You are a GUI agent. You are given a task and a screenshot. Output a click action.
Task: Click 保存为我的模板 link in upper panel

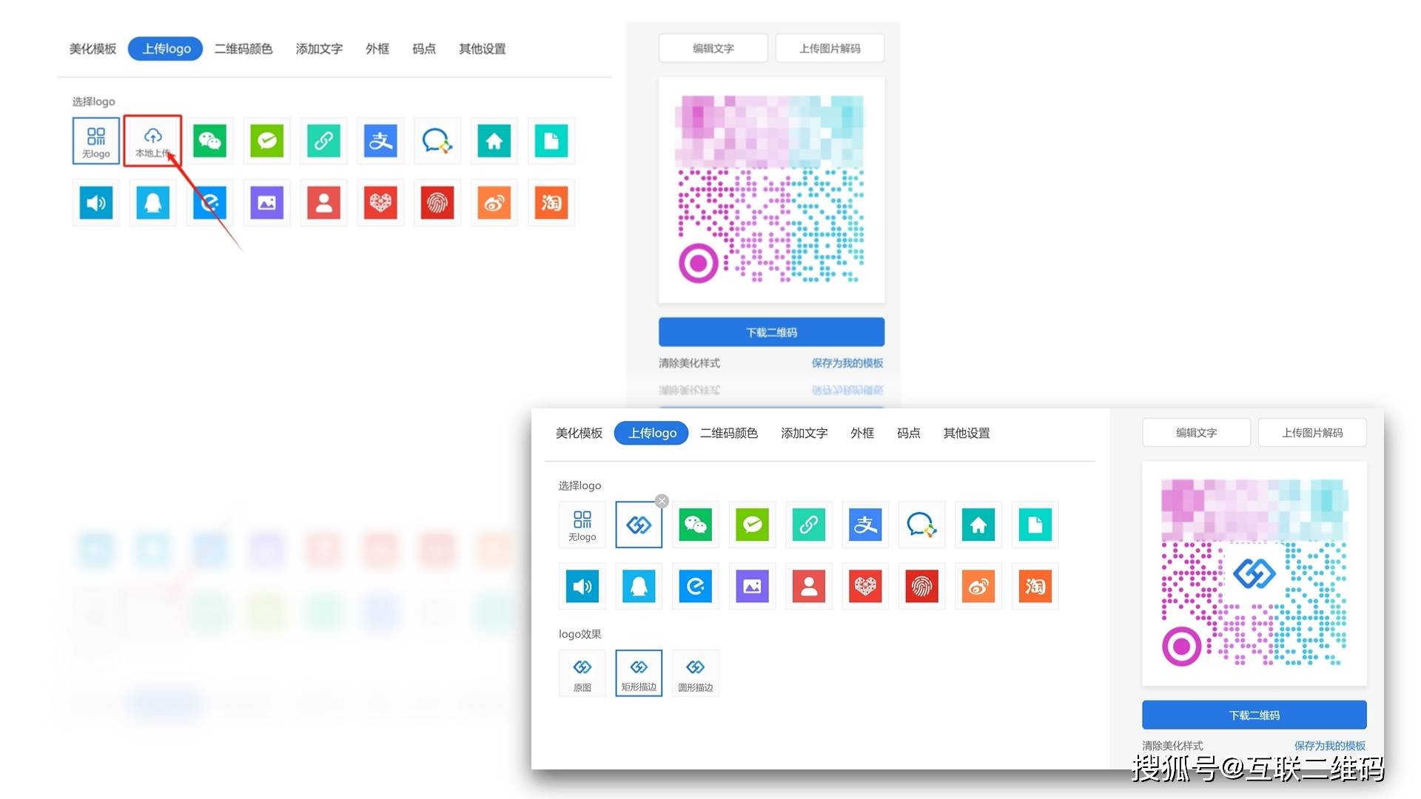pyautogui.click(x=847, y=363)
